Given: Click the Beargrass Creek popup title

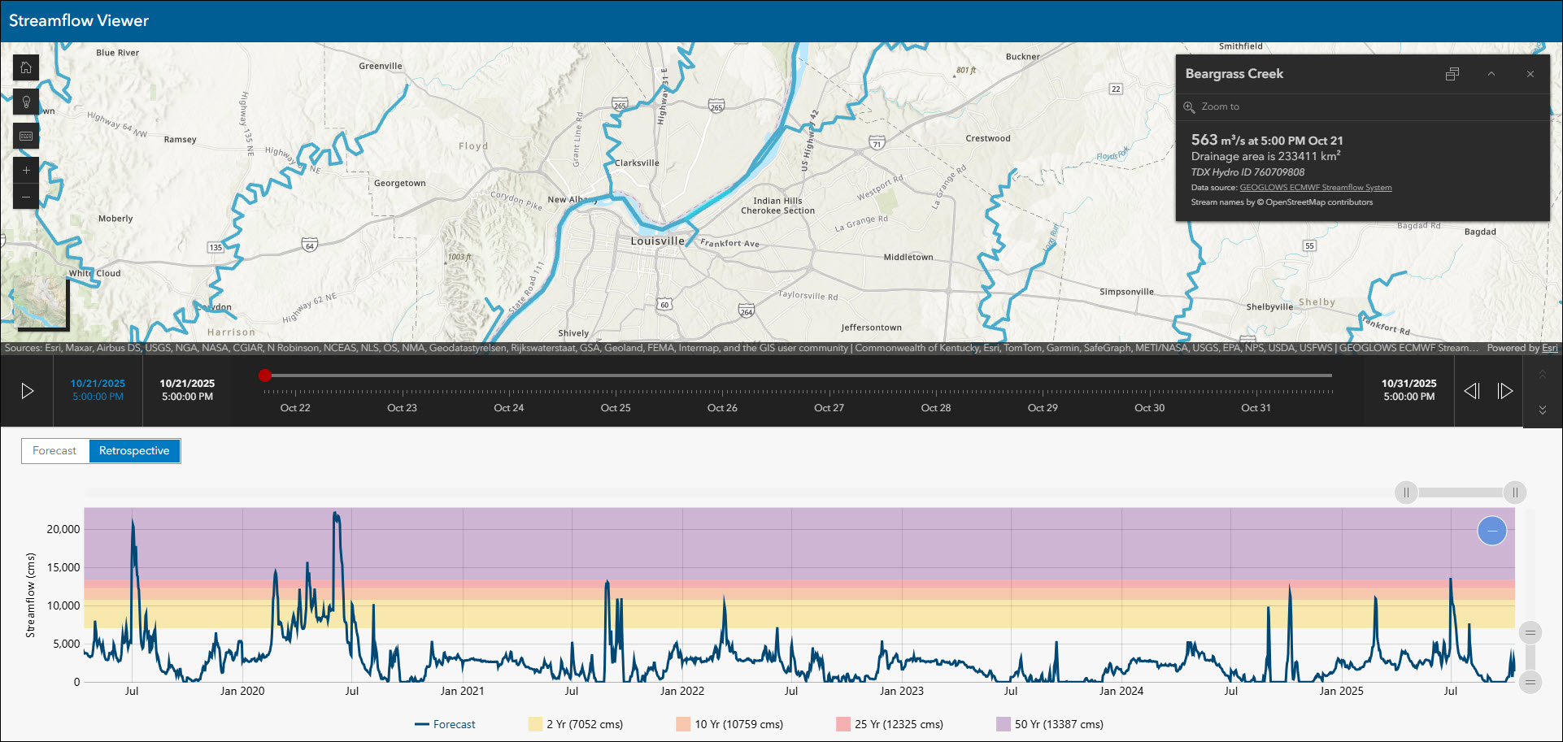Looking at the screenshot, I should pos(1234,74).
